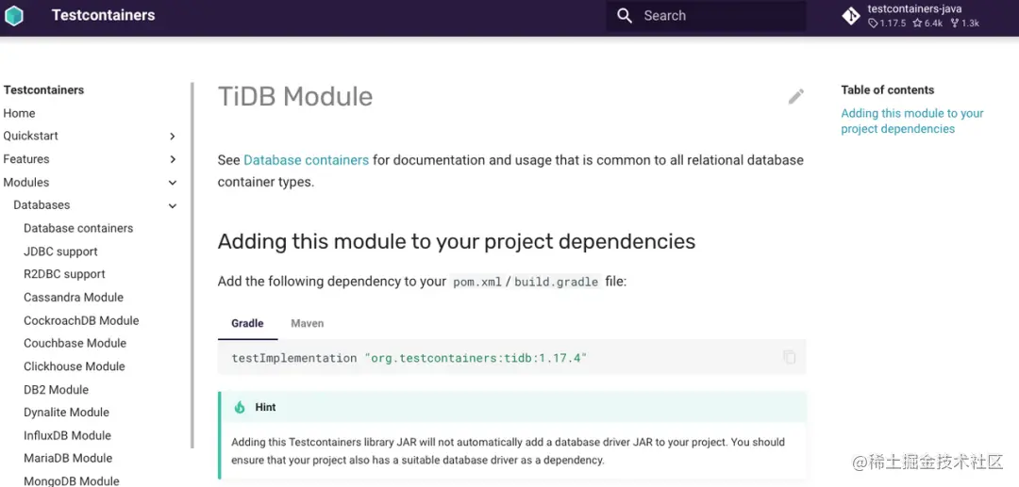
Task: Expand the Features section chevron
Action: tap(173, 159)
